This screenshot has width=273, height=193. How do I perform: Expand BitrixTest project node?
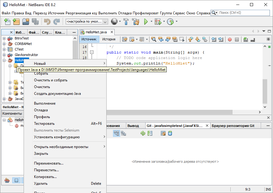(4, 39)
